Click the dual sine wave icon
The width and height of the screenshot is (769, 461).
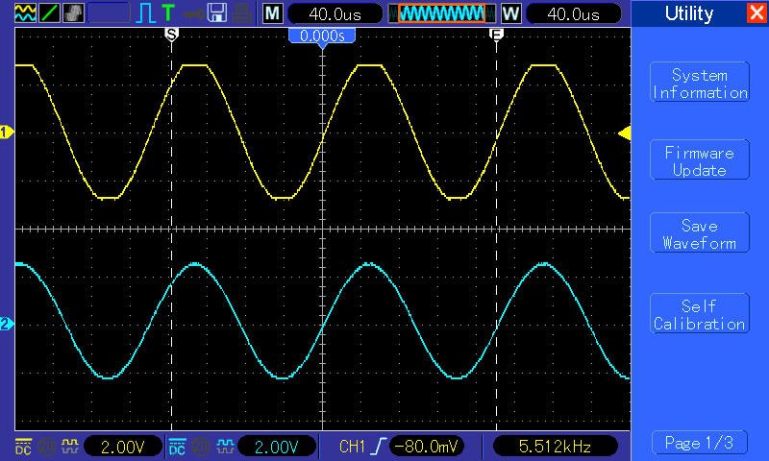click(25, 13)
